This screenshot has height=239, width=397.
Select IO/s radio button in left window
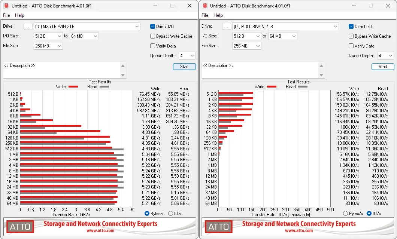tap(170, 214)
